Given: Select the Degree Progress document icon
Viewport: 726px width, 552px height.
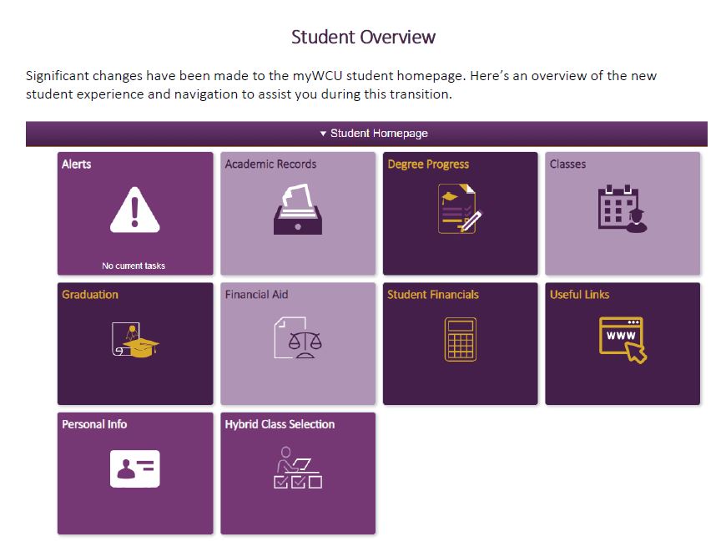Looking at the screenshot, I should tap(460, 209).
